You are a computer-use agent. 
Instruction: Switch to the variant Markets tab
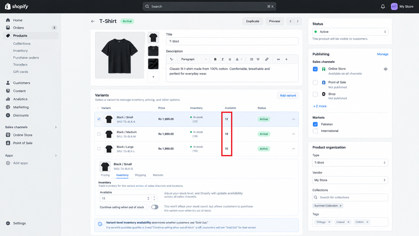click(158, 175)
